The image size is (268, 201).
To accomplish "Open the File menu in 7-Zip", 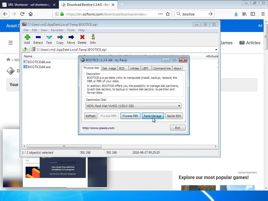I will [26, 30].
